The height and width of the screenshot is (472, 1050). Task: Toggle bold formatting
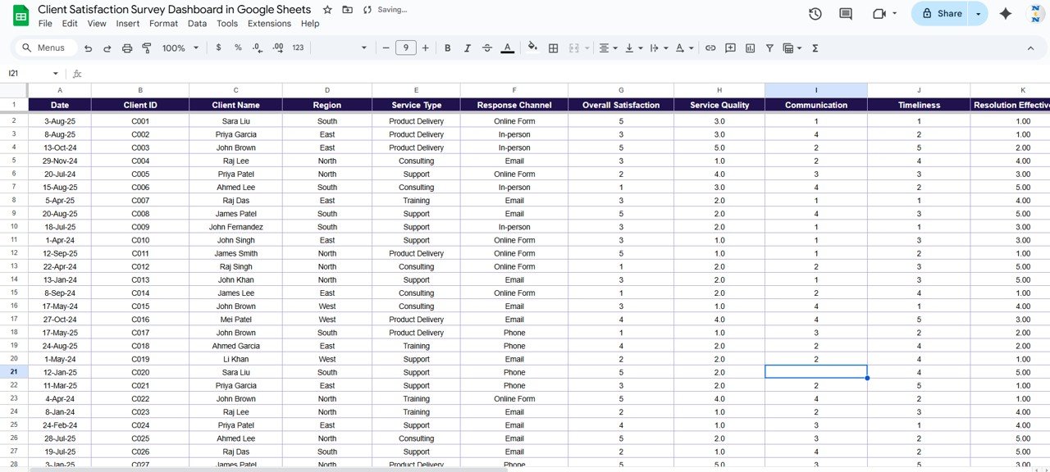448,48
